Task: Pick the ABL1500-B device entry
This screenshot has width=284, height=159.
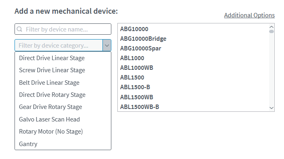Action: click(x=135, y=87)
